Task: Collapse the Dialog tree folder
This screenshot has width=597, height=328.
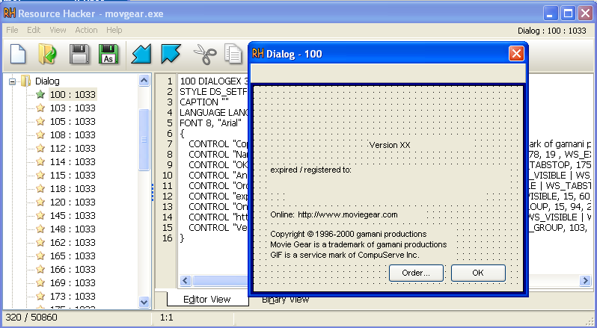Action: (x=13, y=81)
